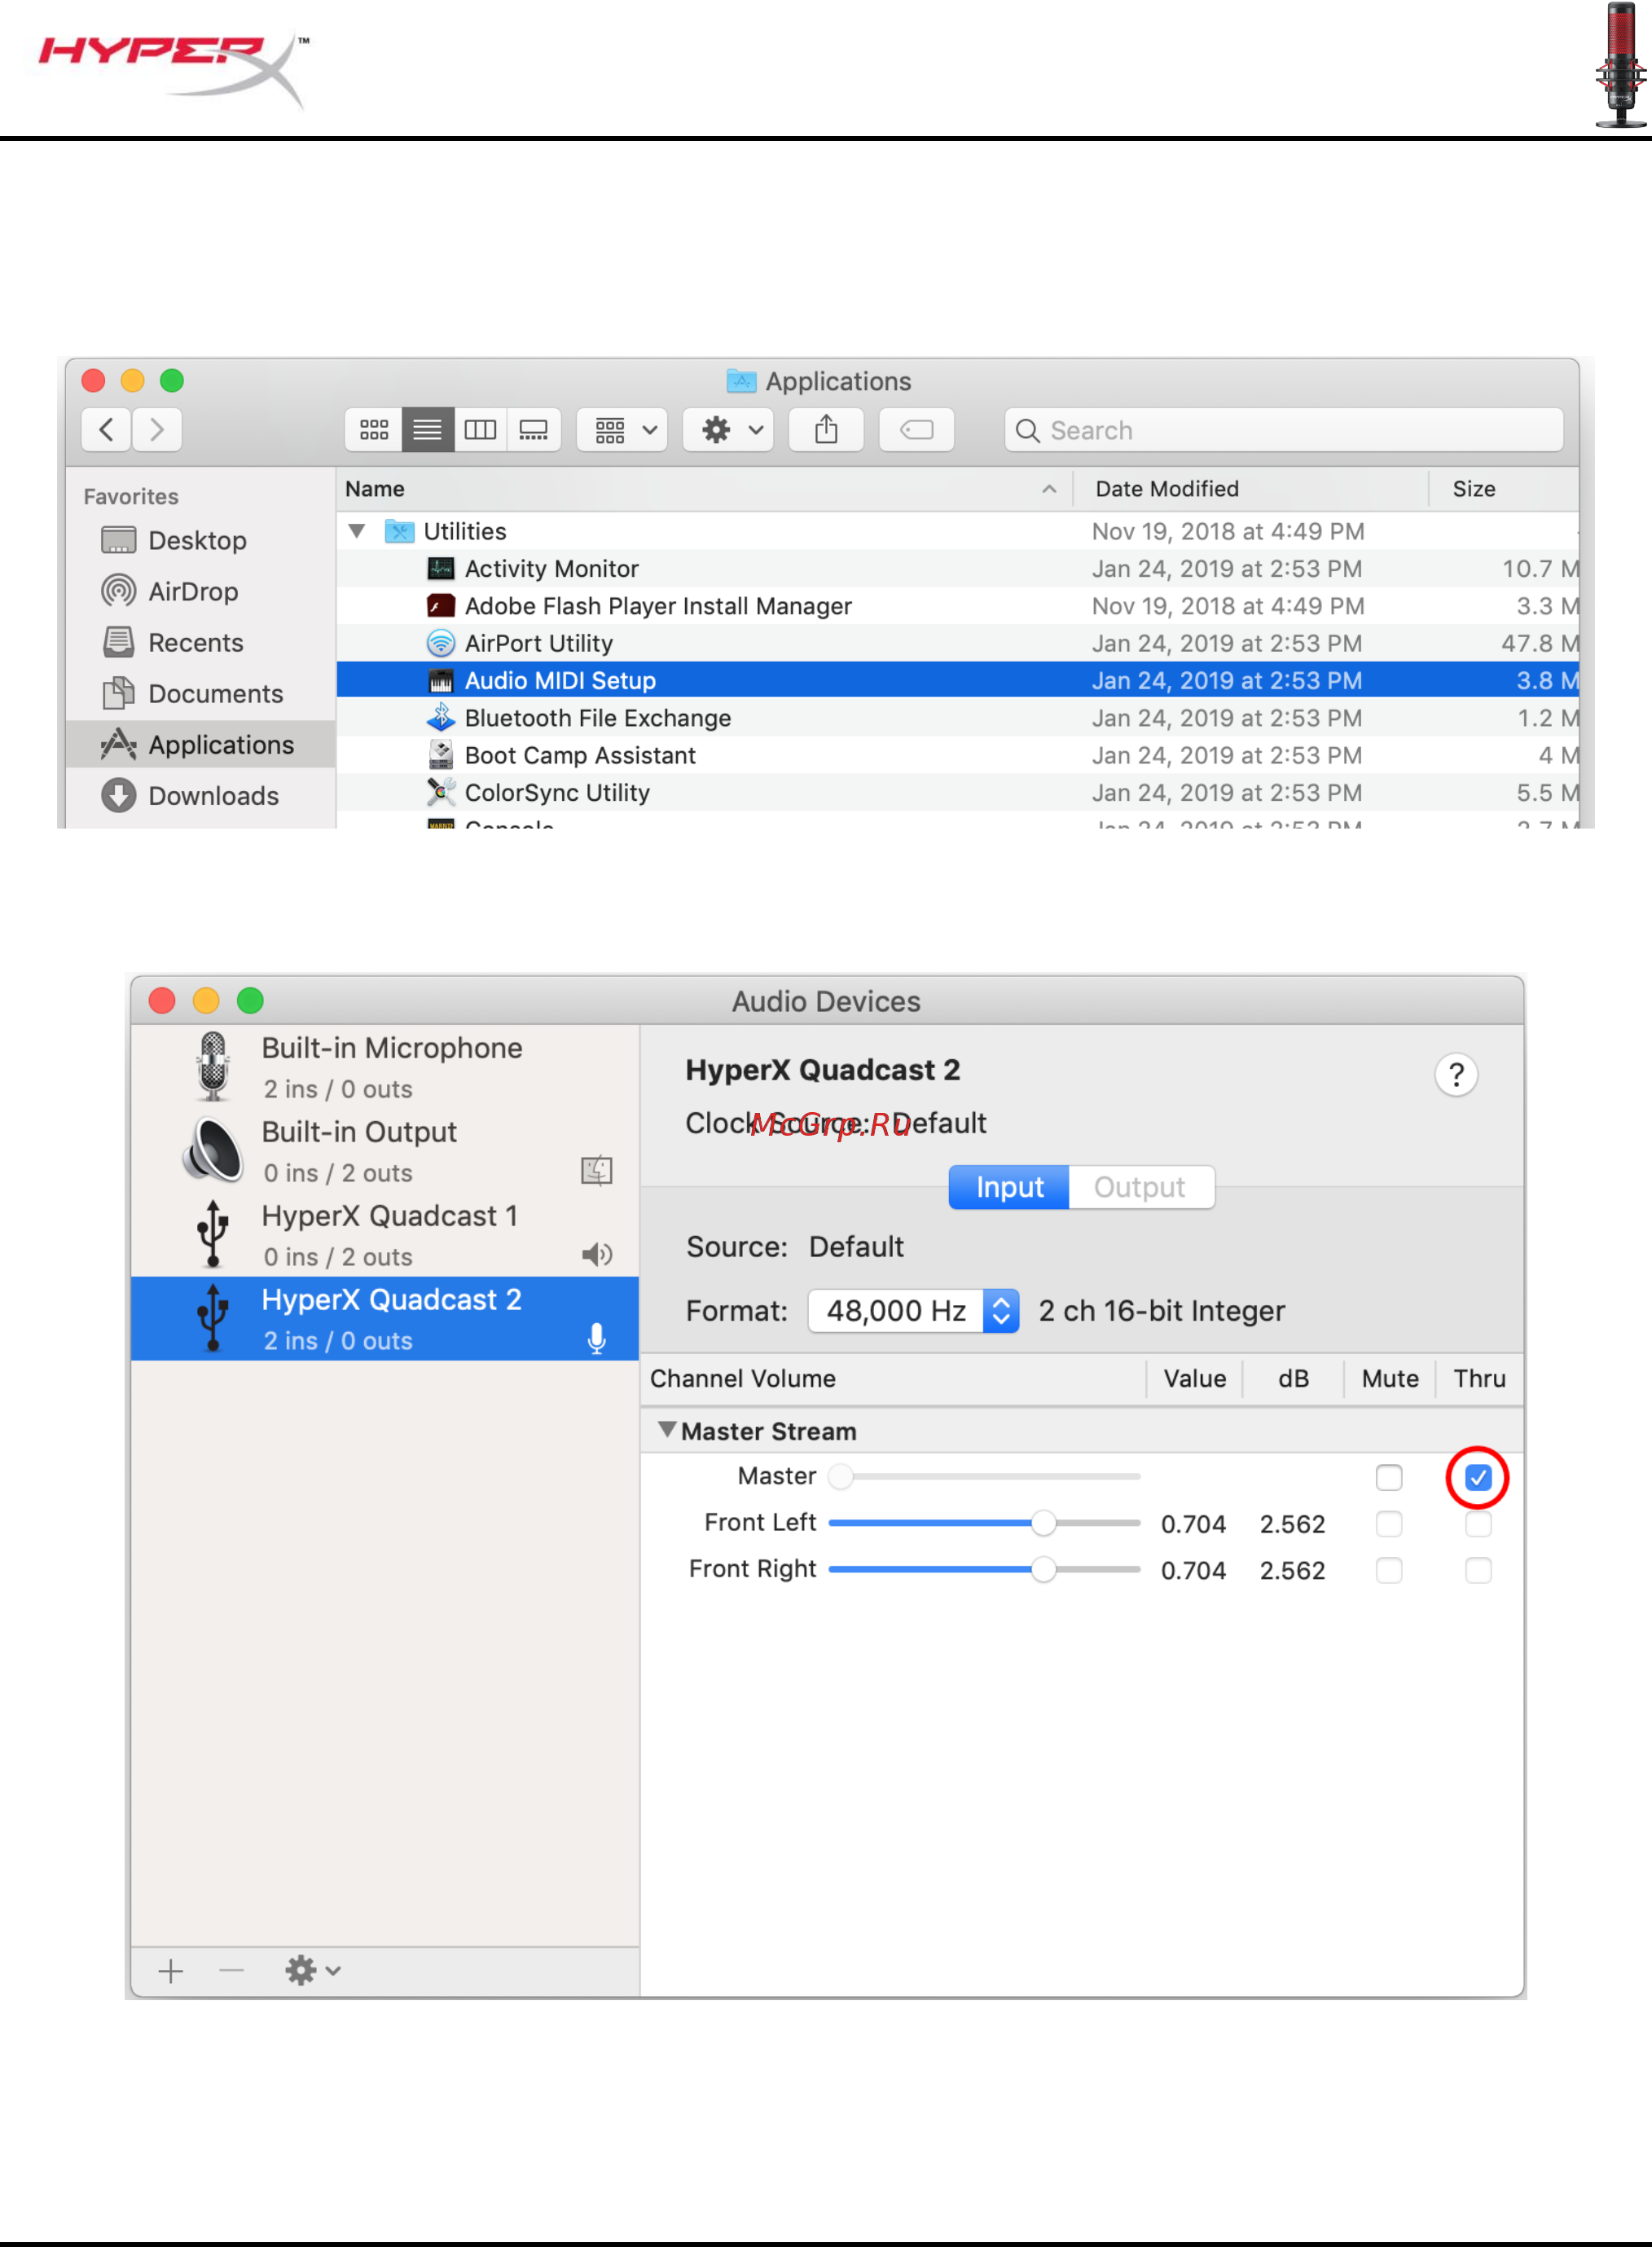Collapse the Master Stream section
Screen dimensions: 1652x2247
pyautogui.click(x=667, y=1430)
